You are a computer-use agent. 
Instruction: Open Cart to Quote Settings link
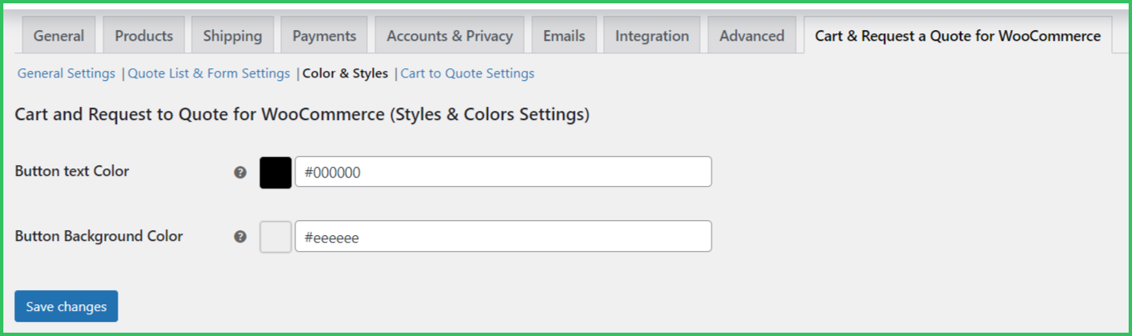click(467, 73)
